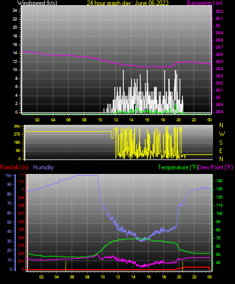Click the Dew Point (°F) legend label
The width and height of the screenshot is (235, 284).
point(216,167)
